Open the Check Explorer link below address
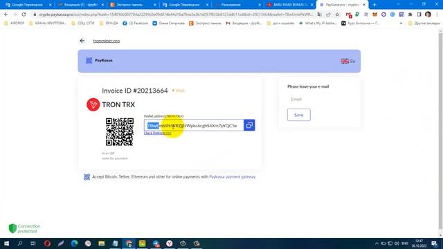This screenshot has height=249, width=443. tap(157, 133)
